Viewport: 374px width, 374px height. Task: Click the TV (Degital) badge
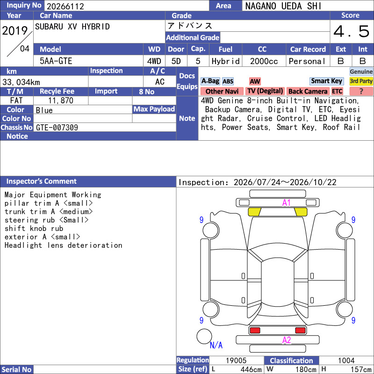coord(265,91)
